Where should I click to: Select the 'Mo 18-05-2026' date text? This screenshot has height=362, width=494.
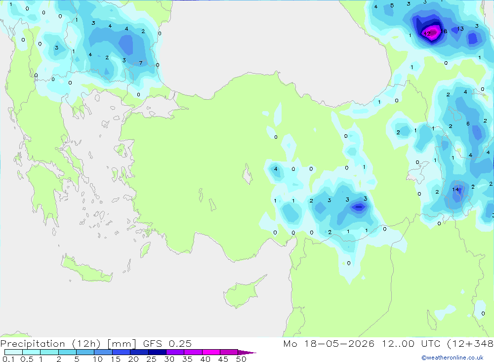coord(329,343)
